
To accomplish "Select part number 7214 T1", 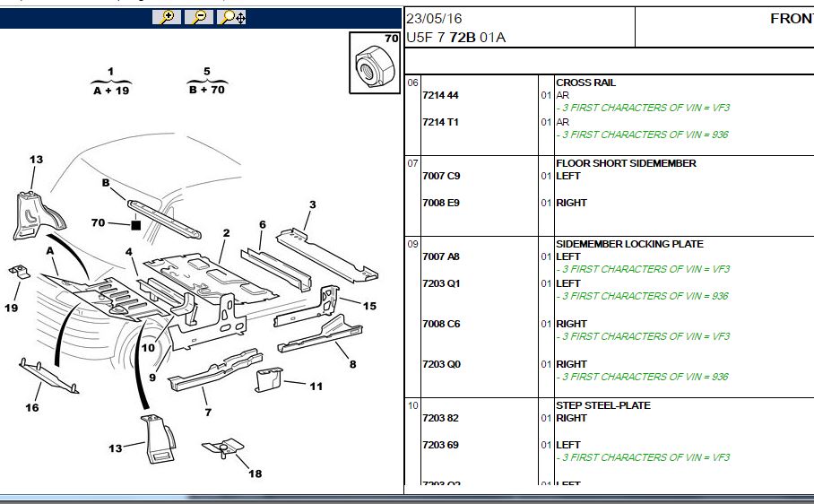I will [441, 122].
